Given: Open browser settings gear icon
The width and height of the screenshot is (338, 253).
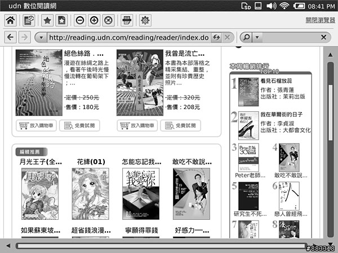Looking at the screenshot, I should click(145, 20).
